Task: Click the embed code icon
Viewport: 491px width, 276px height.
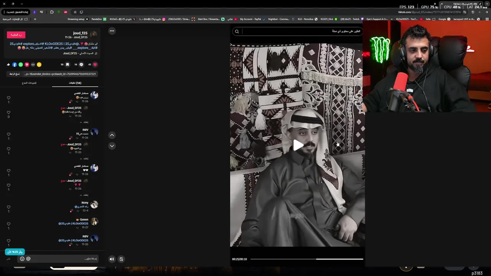Action: (x=33, y=64)
